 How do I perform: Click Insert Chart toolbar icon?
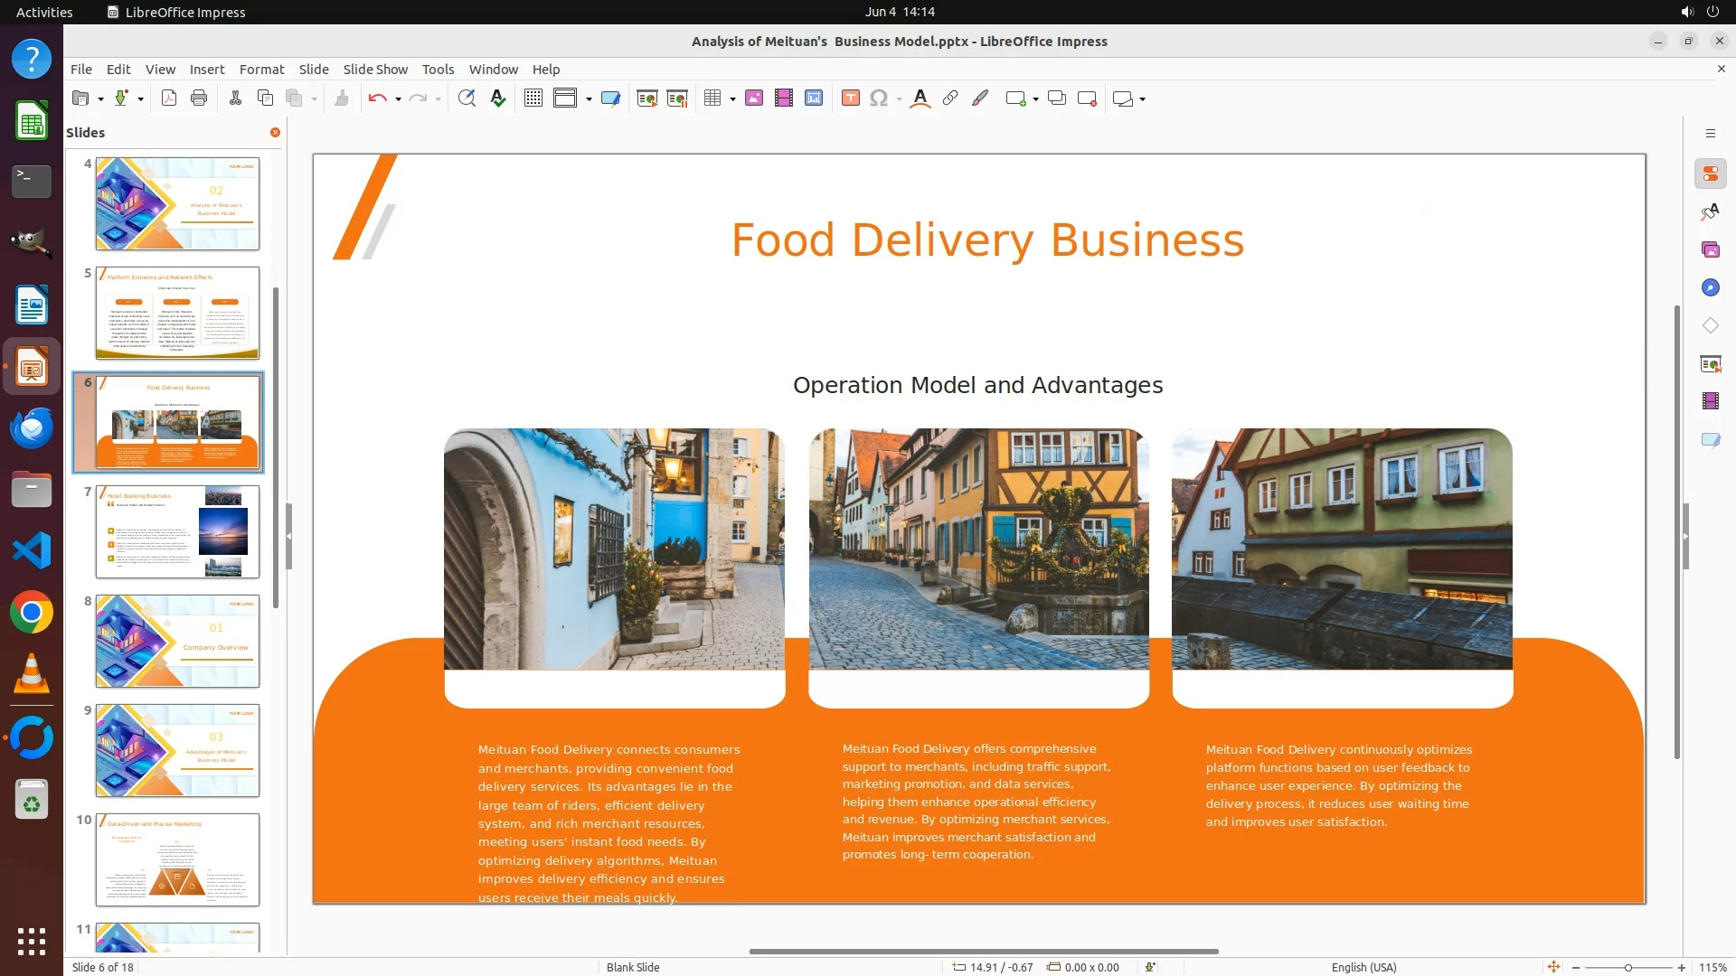pyautogui.click(x=814, y=99)
